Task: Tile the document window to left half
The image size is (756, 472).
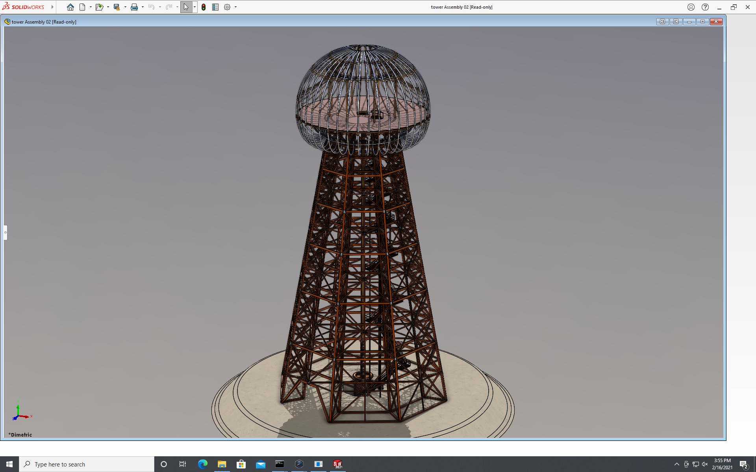Action: pos(662,22)
